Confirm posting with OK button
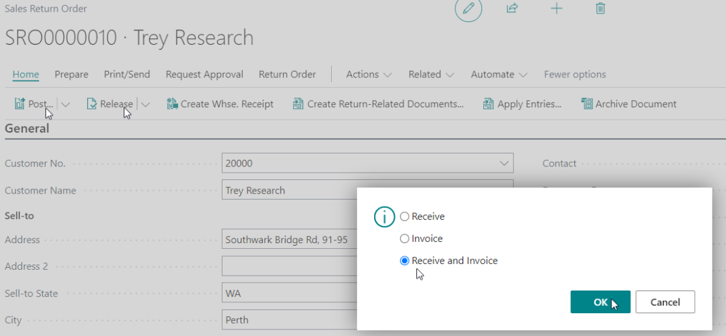This screenshot has height=336, width=726. 600,302
